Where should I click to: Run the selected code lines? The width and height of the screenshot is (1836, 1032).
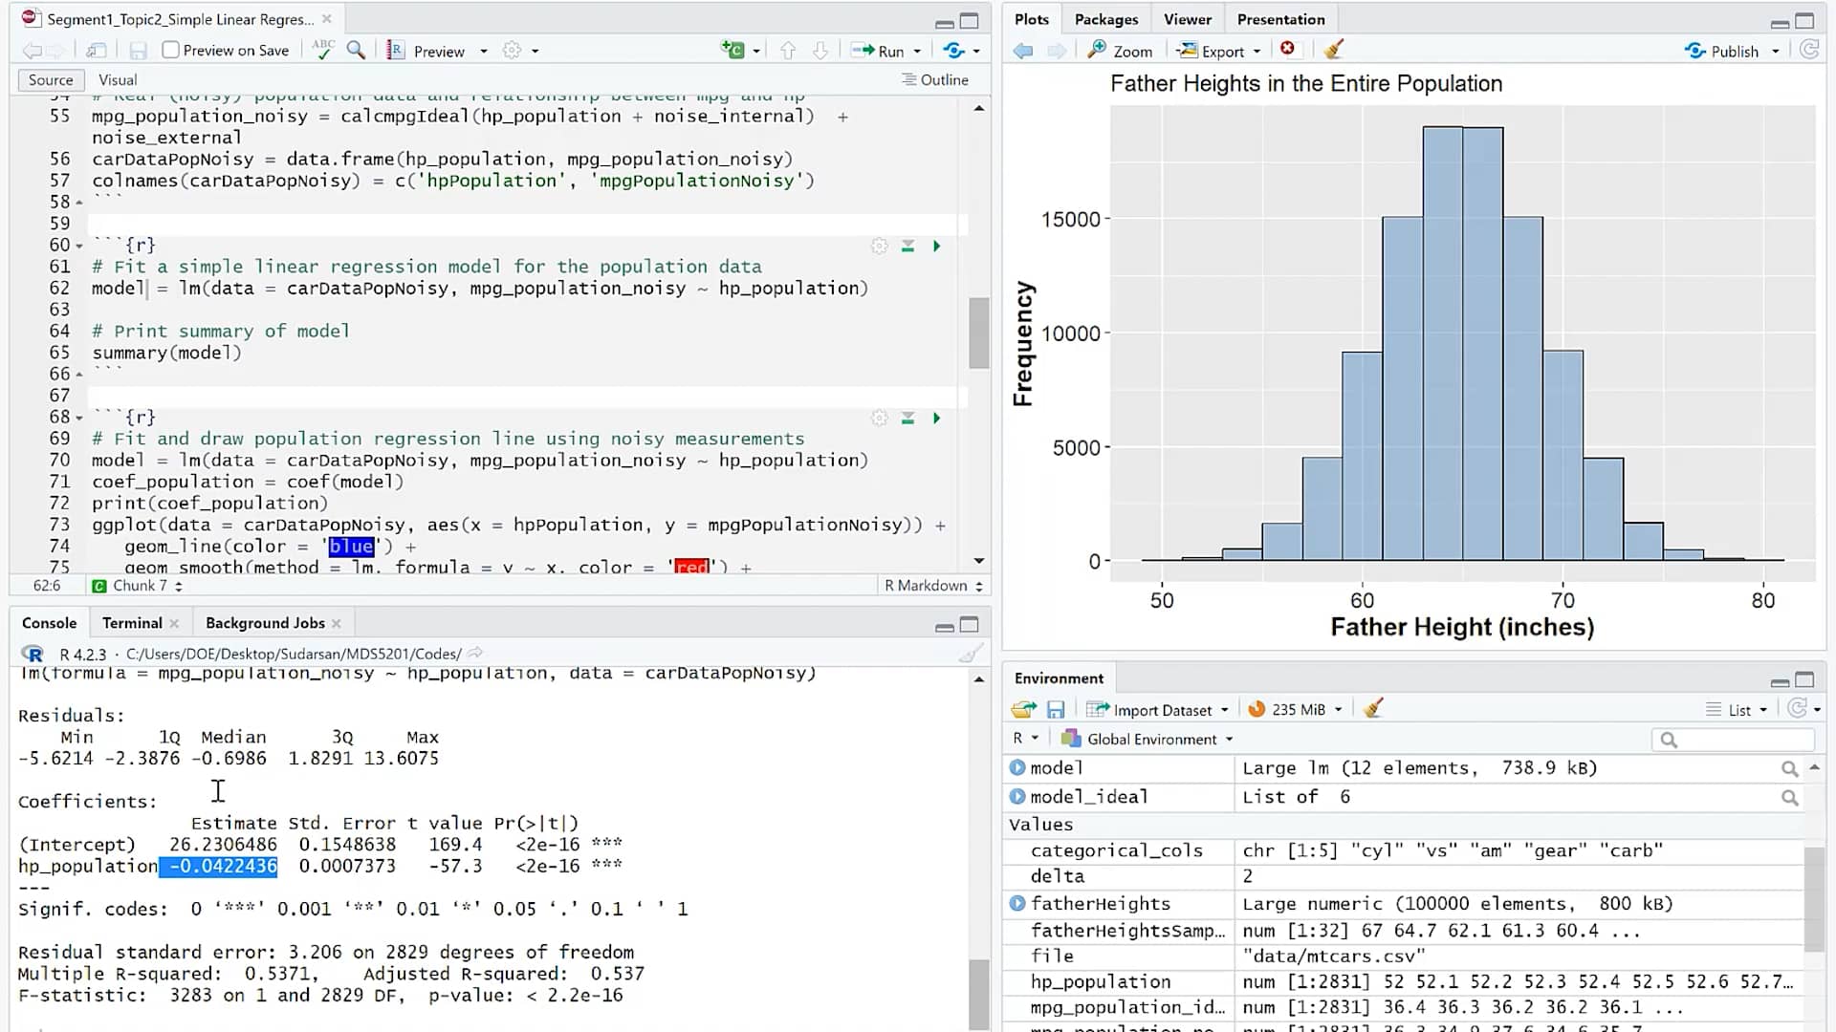click(878, 51)
